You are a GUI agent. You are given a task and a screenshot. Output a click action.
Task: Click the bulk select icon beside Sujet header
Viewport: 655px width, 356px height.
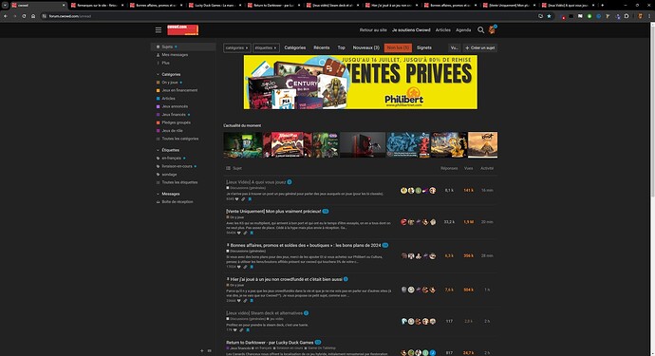pyautogui.click(x=228, y=168)
